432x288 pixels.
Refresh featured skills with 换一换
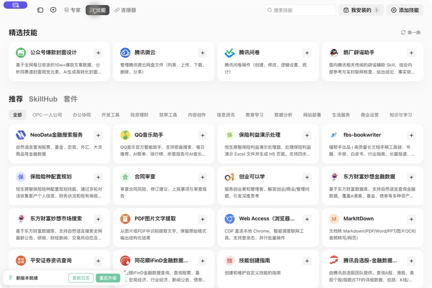(411, 33)
